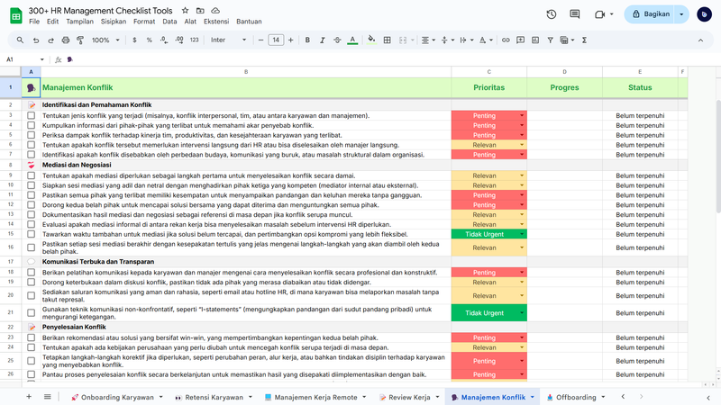The height and width of the screenshot is (405, 721).
Task: Tick checkbox for 'Tawarkan waktu tambahan' row
Action: tap(31, 234)
